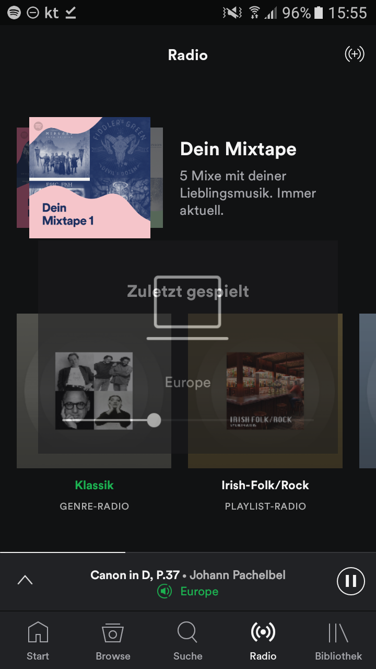Tap the Europe device speaker icon

165,592
